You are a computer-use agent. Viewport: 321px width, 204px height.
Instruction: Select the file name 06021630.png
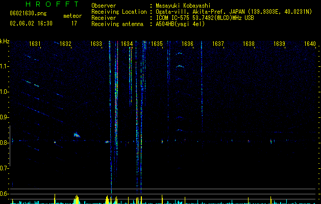tap(28, 13)
